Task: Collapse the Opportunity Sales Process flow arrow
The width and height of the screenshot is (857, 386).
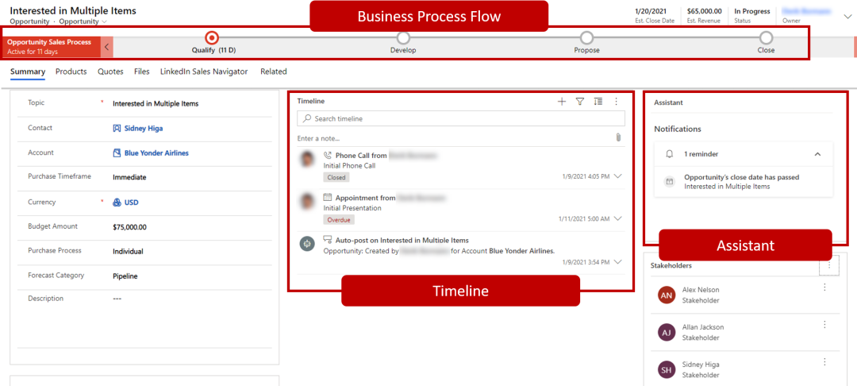Action: 107,47
